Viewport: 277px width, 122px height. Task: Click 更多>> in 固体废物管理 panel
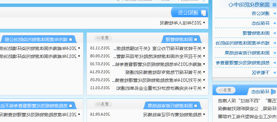click(103, 38)
